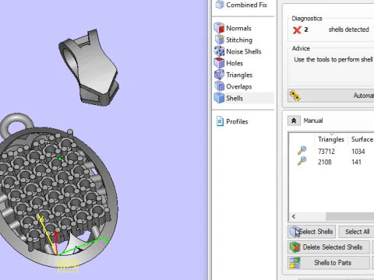The width and height of the screenshot is (374, 280).
Task: Collapse the Manual section chevron
Action: [294, 121]
